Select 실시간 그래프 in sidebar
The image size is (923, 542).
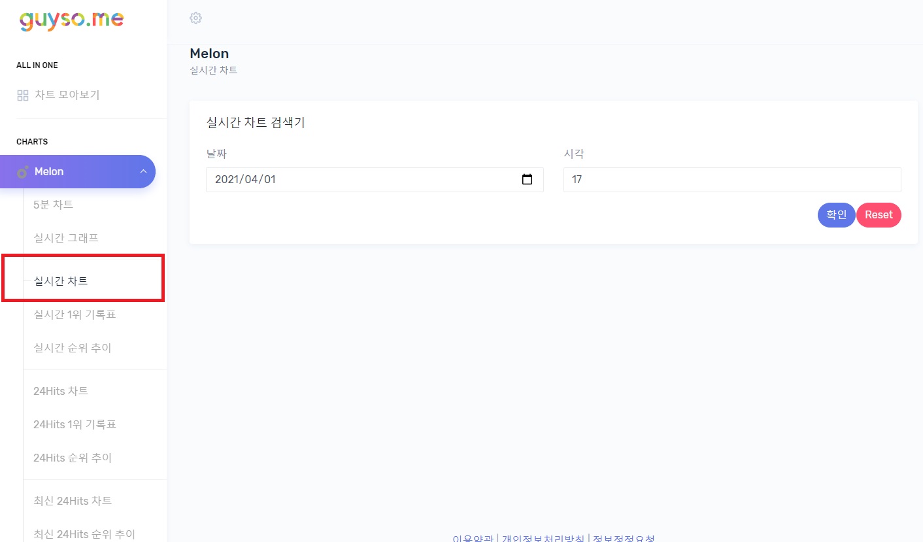click(66, 238)
